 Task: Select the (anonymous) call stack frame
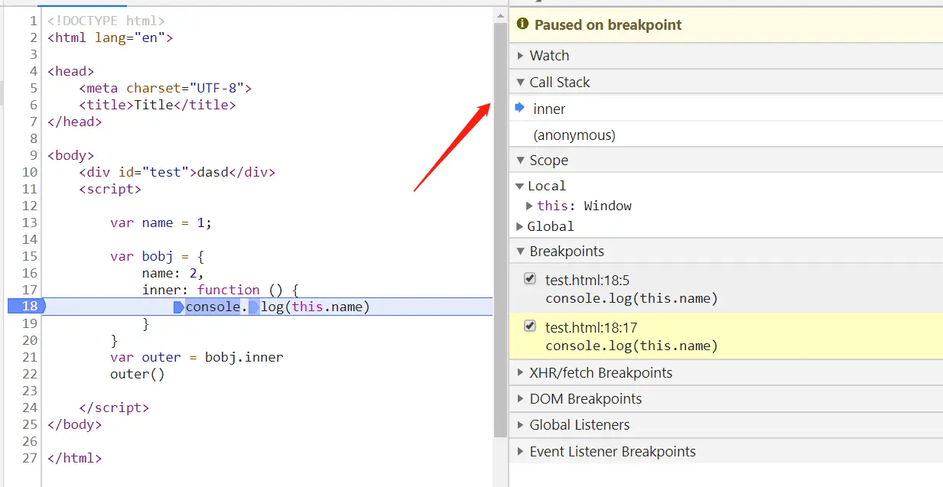tap(726, 135)
